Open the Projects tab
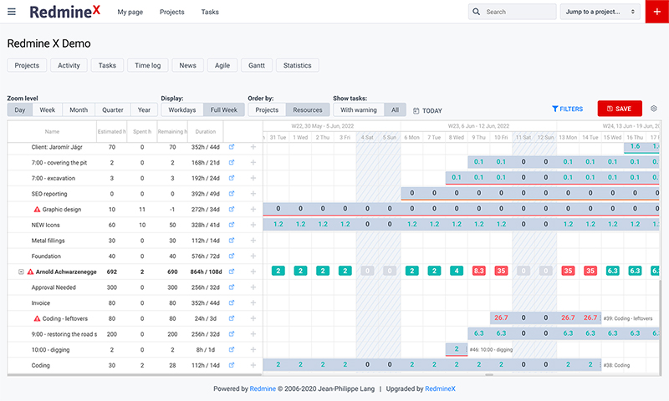669x401 pixels. click(x=27, y=65)
